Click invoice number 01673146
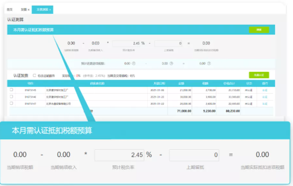This screenshot has width=293, height=186. [30, 97]
